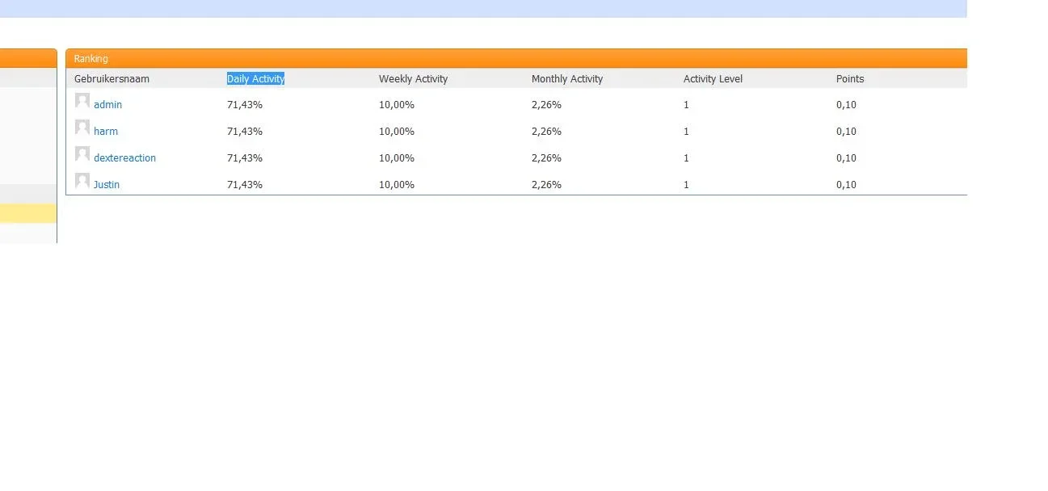The height and width of the screenshot is (491, 1048).
Task: Click harm's activity level value 1
Action: coord(686,132)
